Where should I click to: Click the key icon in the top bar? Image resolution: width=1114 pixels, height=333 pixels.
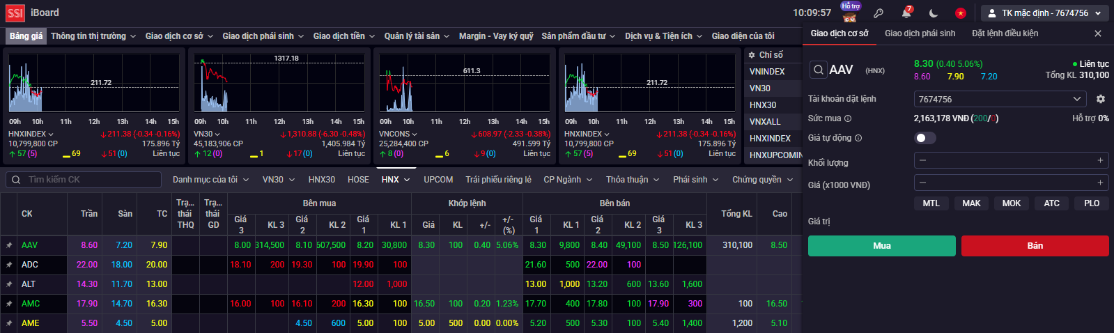pyautogui.click(x=879, y=13)
